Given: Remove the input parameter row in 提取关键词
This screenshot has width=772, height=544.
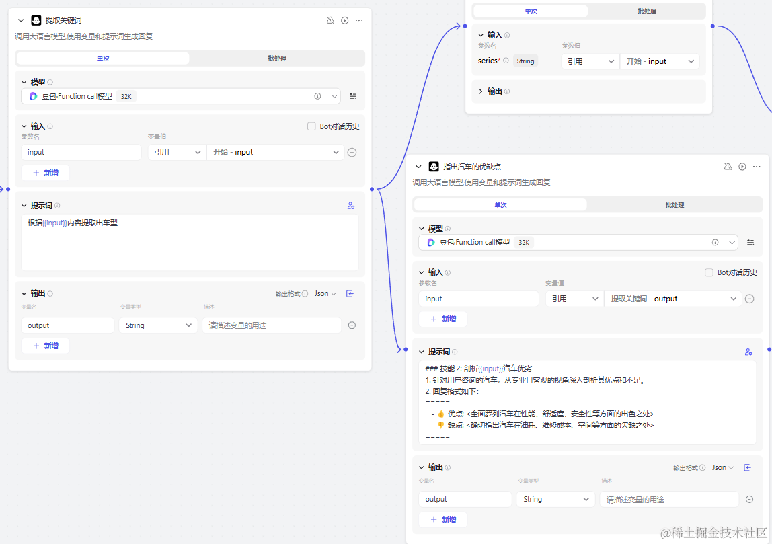Looking at the screenshot, I should click(352, 152).
